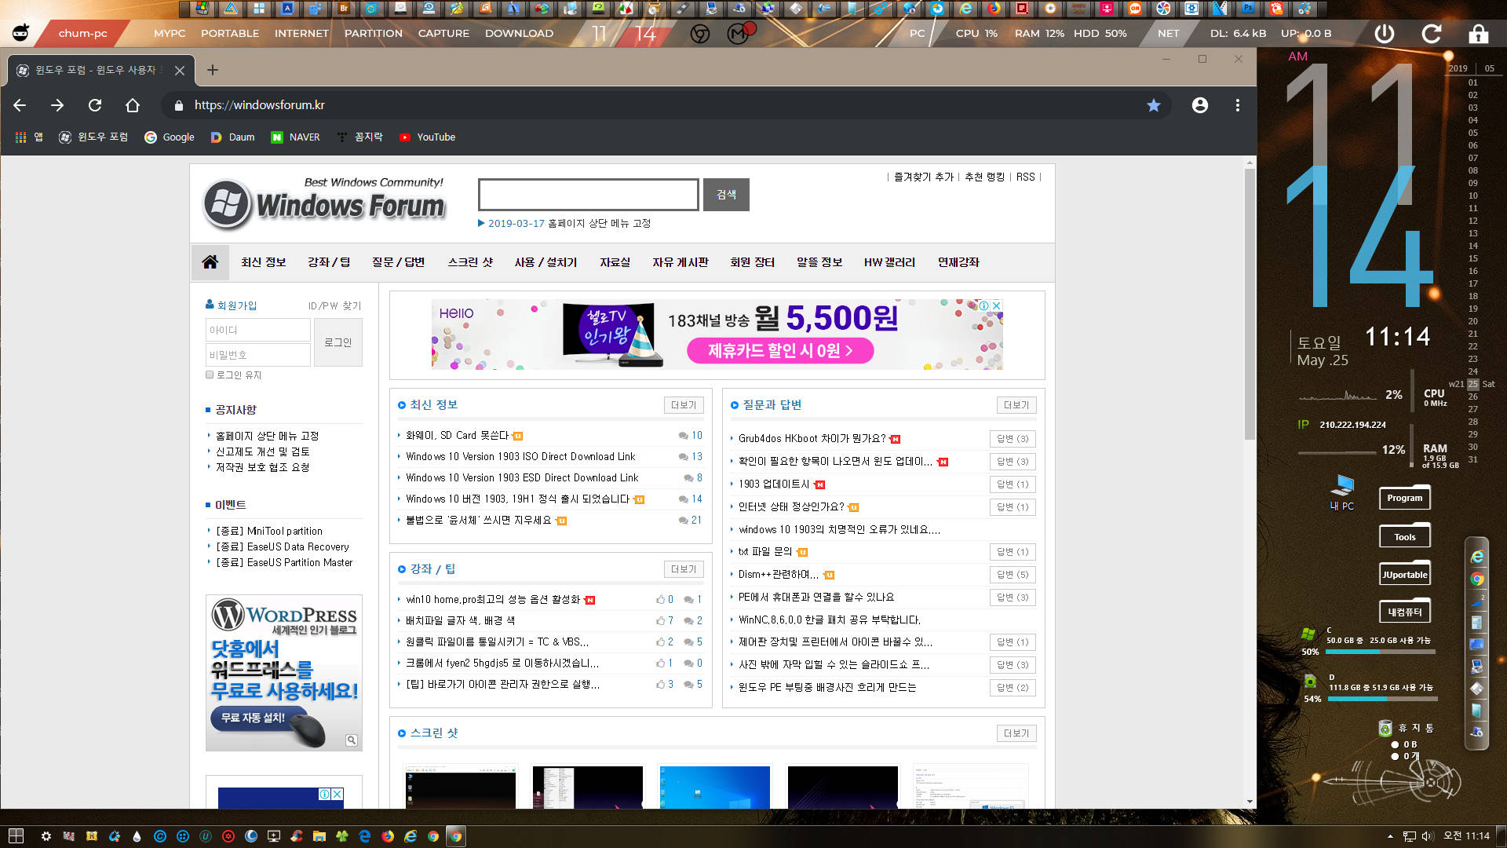The width and height of the screenshot is (1507, 848).
Task: Open File Explorer from the taskbar
Action: 319,836
